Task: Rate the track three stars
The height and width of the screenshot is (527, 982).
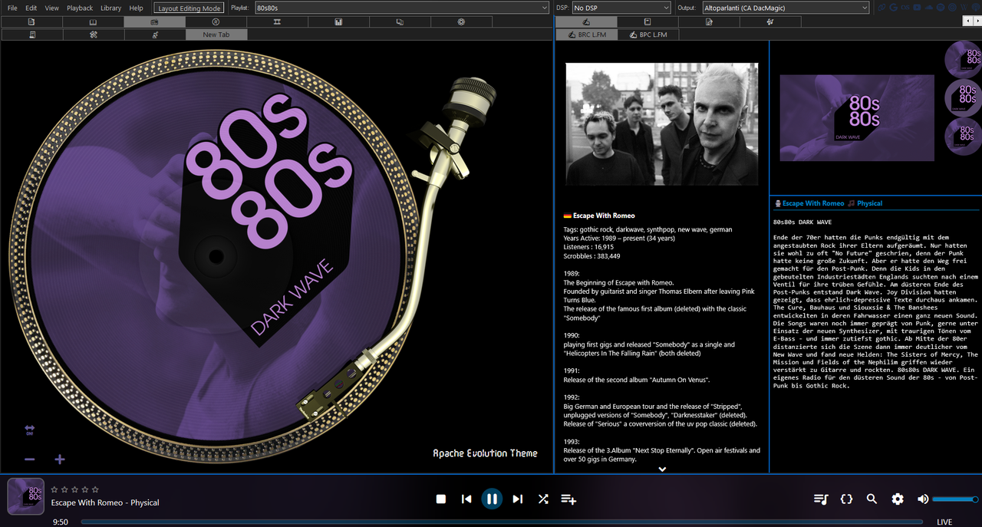Action: (x=74, y=489)
